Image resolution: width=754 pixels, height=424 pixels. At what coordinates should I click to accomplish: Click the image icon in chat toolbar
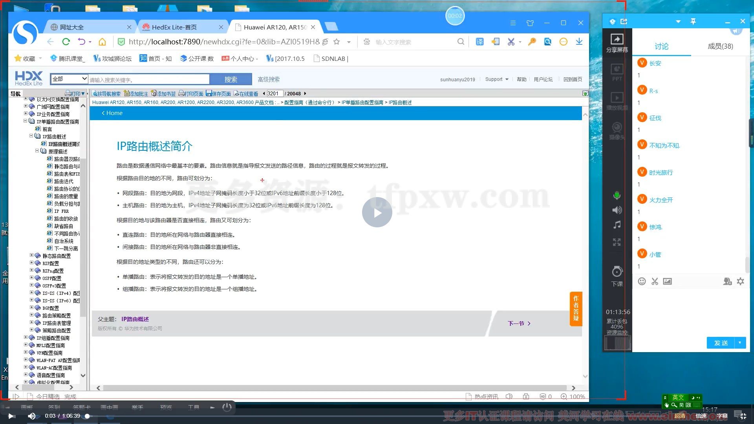click(667, 281)
